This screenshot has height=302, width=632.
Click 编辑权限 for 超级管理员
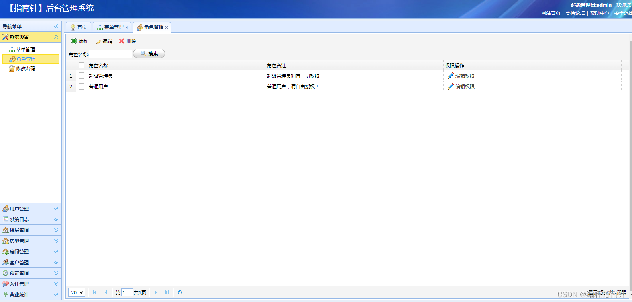[465, 76]
